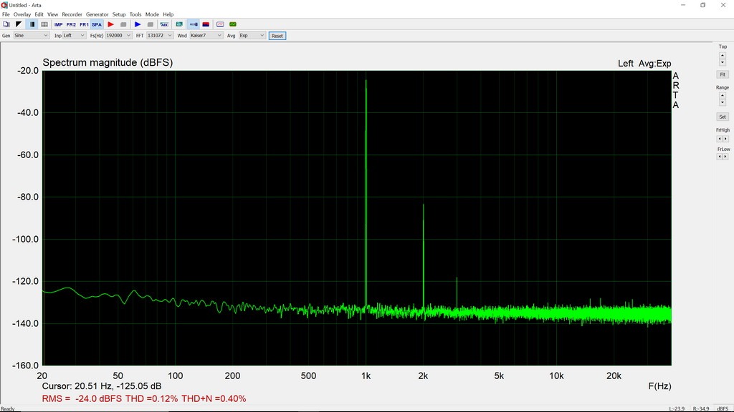
Task: Click the New document toolbar icon
Action: [6, 24]
